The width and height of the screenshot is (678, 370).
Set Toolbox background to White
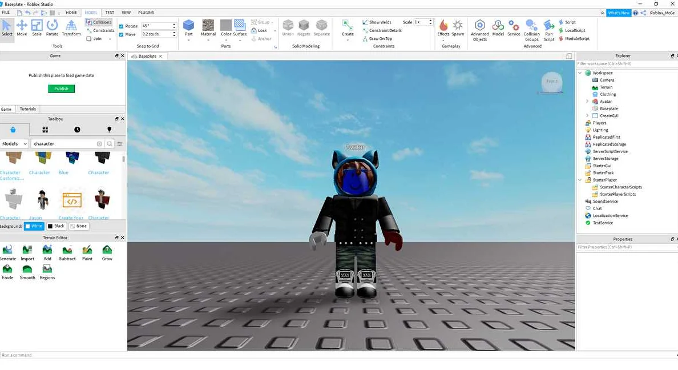34,226
